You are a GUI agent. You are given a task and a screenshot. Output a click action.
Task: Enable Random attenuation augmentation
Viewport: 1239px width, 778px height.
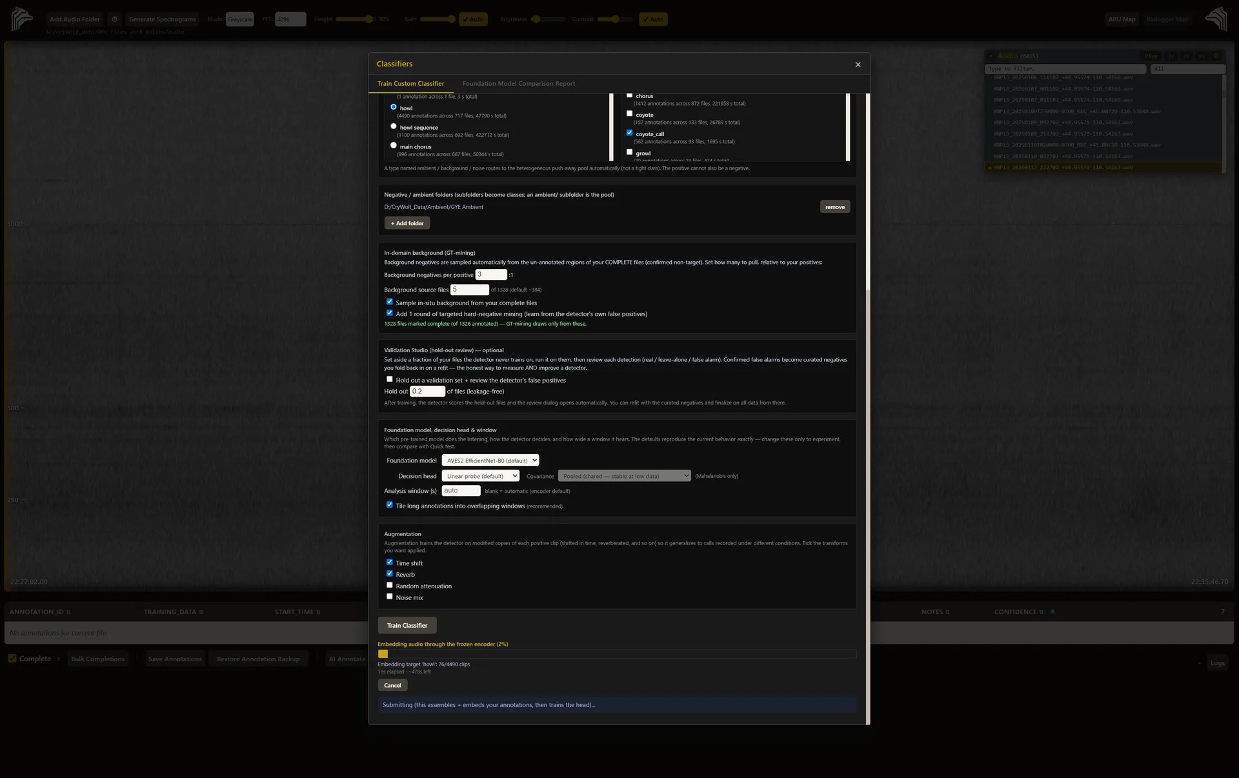coord(389,585)
